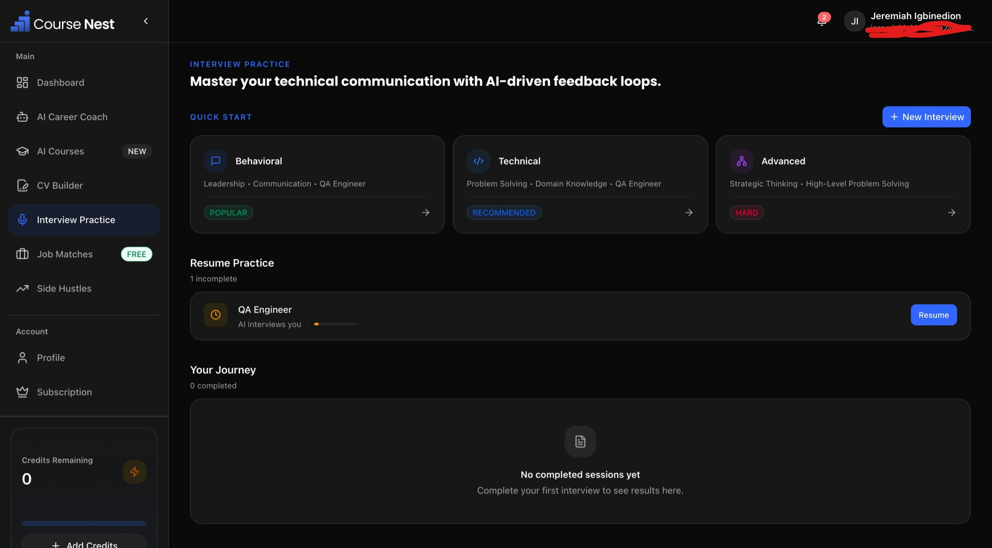The image size is (992, 548).
Task: Go to Side Hustles
Action: point(84,288)
